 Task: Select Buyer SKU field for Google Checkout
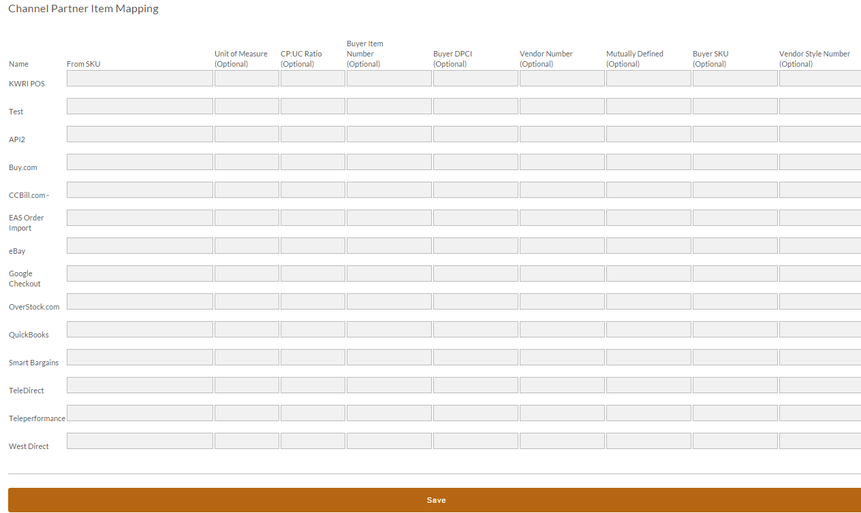(735, 274)
